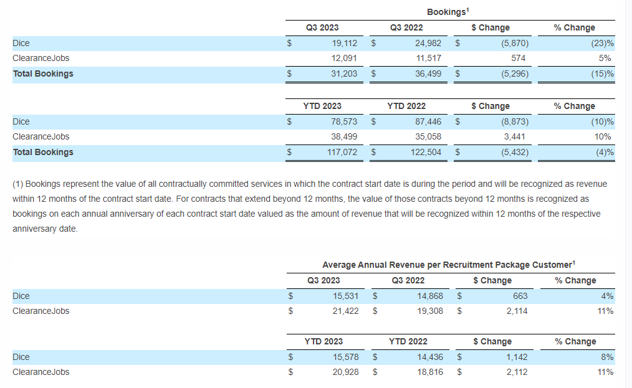Click the ClearanceJobs average revenue value 21,422

[x=346, y=311]
